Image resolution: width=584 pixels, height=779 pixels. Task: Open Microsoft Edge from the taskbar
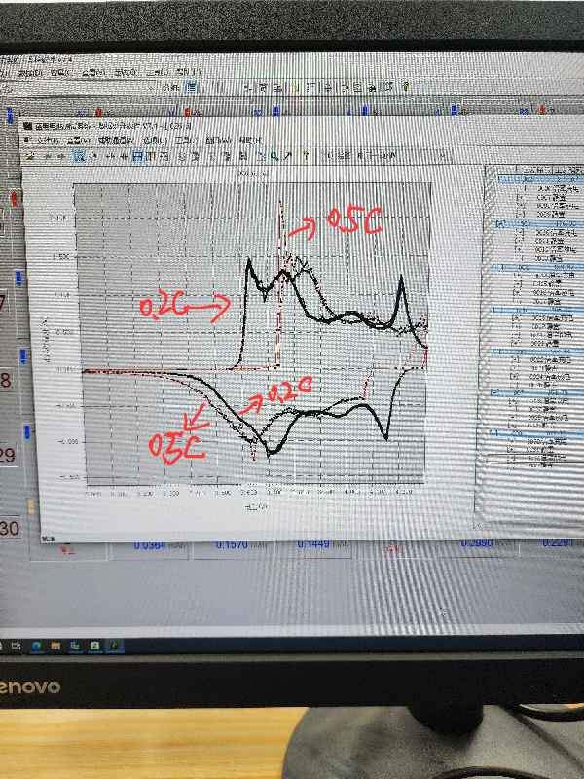(x=36, y=646)
